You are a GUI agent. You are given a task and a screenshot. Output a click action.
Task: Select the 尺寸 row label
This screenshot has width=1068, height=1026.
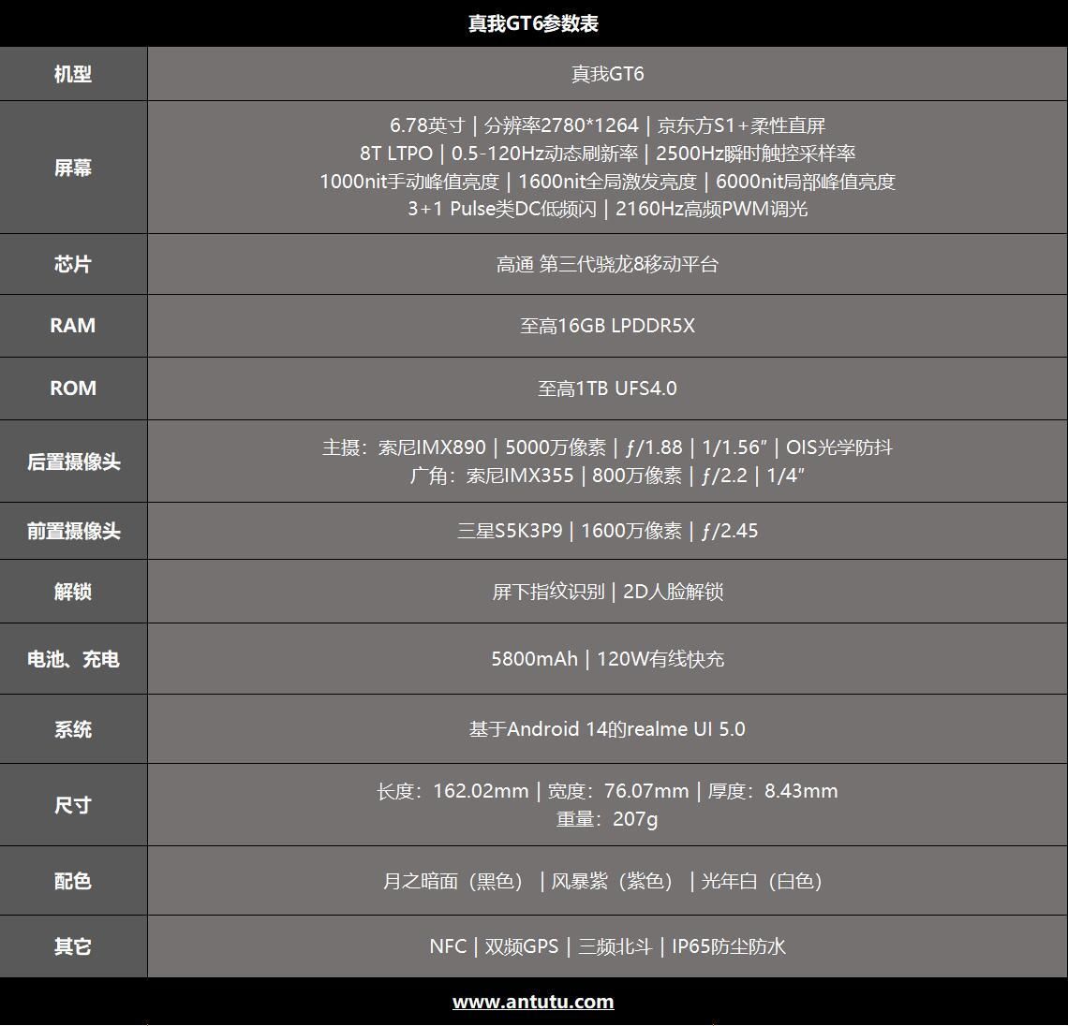tap(73, 805)
